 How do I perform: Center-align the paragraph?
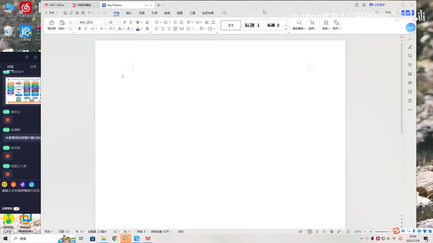163,29
